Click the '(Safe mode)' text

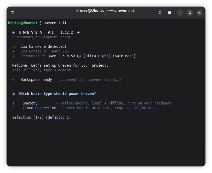click(x=124, y=56)
